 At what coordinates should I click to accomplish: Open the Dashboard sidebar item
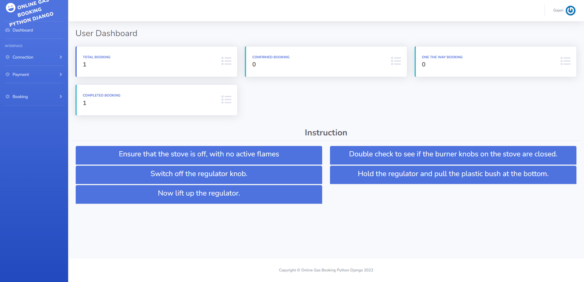coord(23,30)
